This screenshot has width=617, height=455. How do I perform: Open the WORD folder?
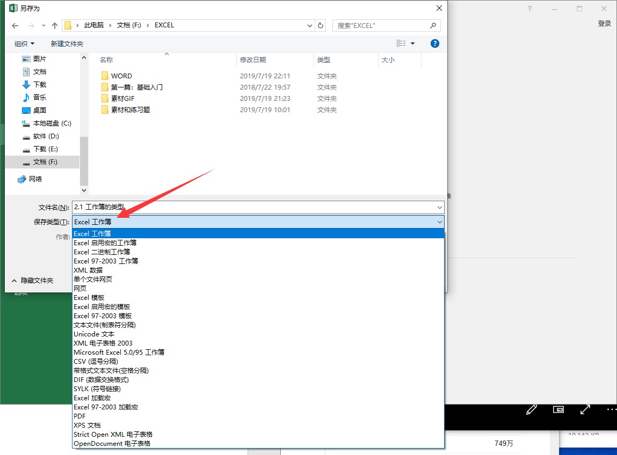pos(121,76)
